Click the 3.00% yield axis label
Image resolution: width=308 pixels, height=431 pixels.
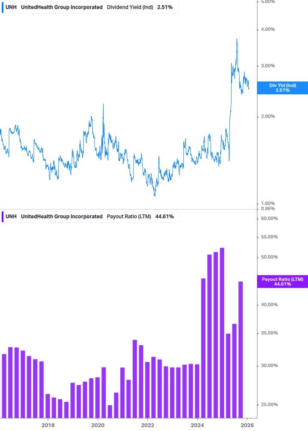pyautogui.click(x=268, y=66)
